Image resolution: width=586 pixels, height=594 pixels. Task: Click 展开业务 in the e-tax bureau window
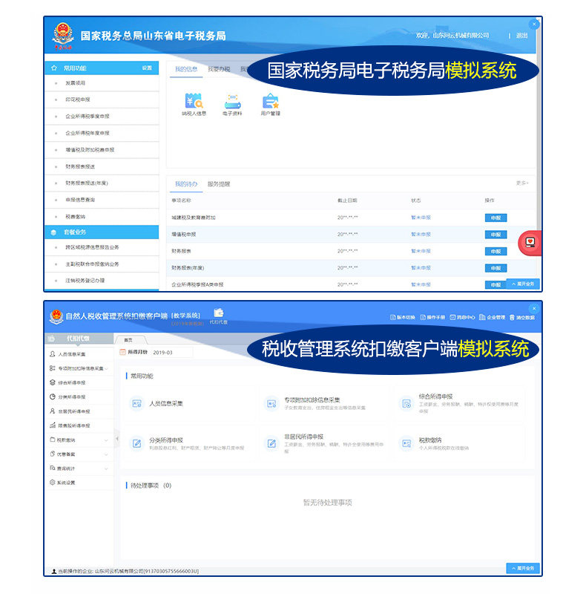pyautogui.click(x=523, y=284)
